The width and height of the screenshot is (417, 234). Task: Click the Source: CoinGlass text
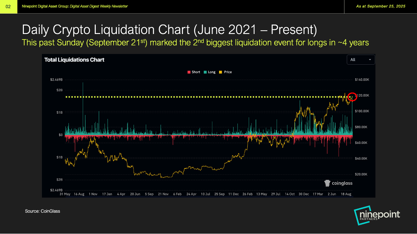click(x=42, y=211)
